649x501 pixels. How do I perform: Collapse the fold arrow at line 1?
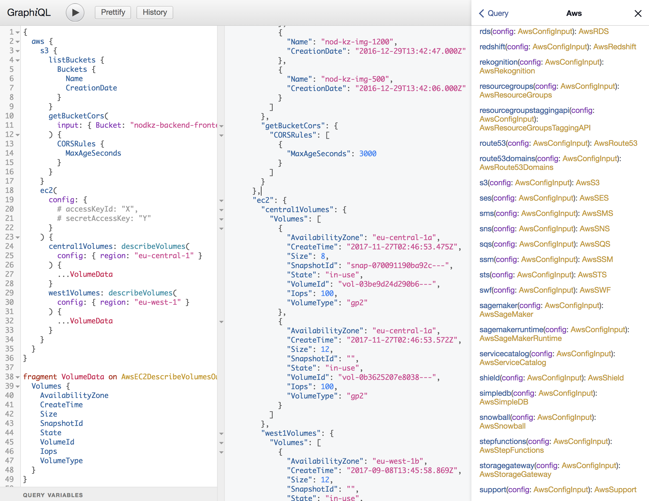[x=18, y=32]
